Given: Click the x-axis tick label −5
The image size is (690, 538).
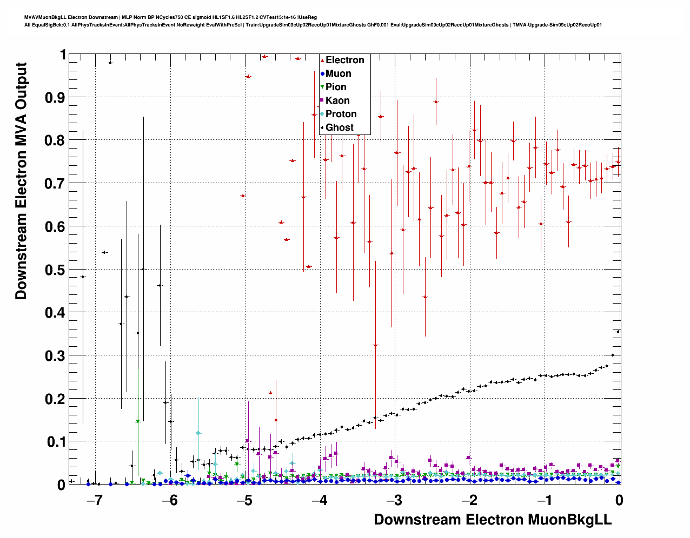Looking at the screenshot, I should click(245, 500).
